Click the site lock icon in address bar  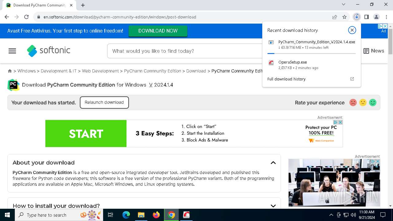(39, 17)
